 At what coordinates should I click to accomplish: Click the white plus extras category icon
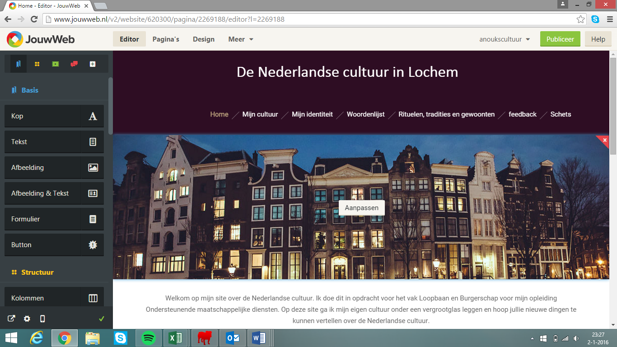coord(93,64)
